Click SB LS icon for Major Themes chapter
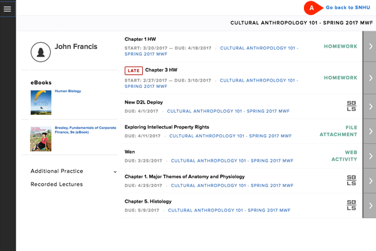 (x=352, y=181)
